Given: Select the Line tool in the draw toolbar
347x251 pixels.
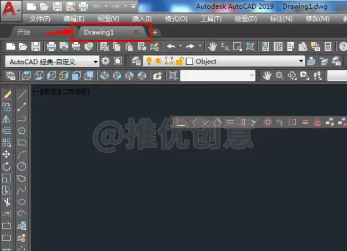Looking at the screenshot, I should coord(21,95).
